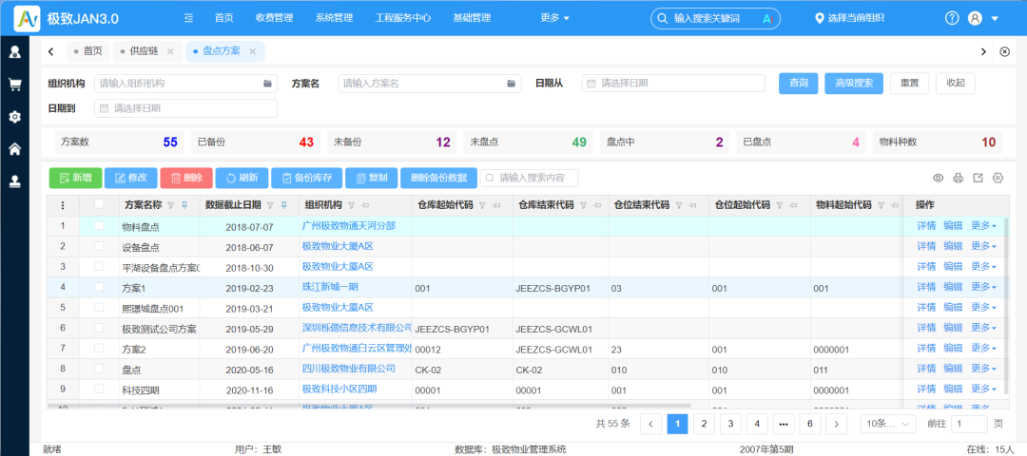
Task: Filter the 组织机构 column
Action: 351,205
